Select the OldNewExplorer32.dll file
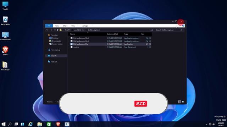Viewport: 227px width, 127px height. [110, 38]
